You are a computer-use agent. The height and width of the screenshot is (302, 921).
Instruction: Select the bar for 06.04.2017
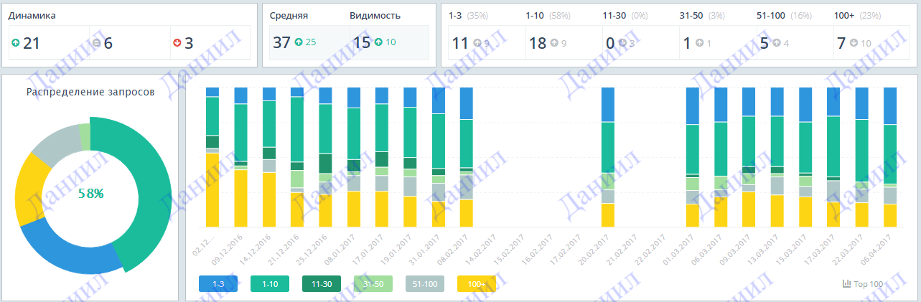pos(890,158)
